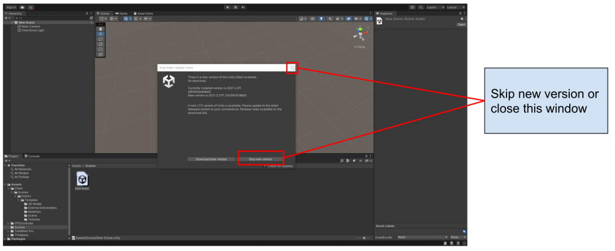
Task: Toggle Persp projection label
Action: point(360,47)
